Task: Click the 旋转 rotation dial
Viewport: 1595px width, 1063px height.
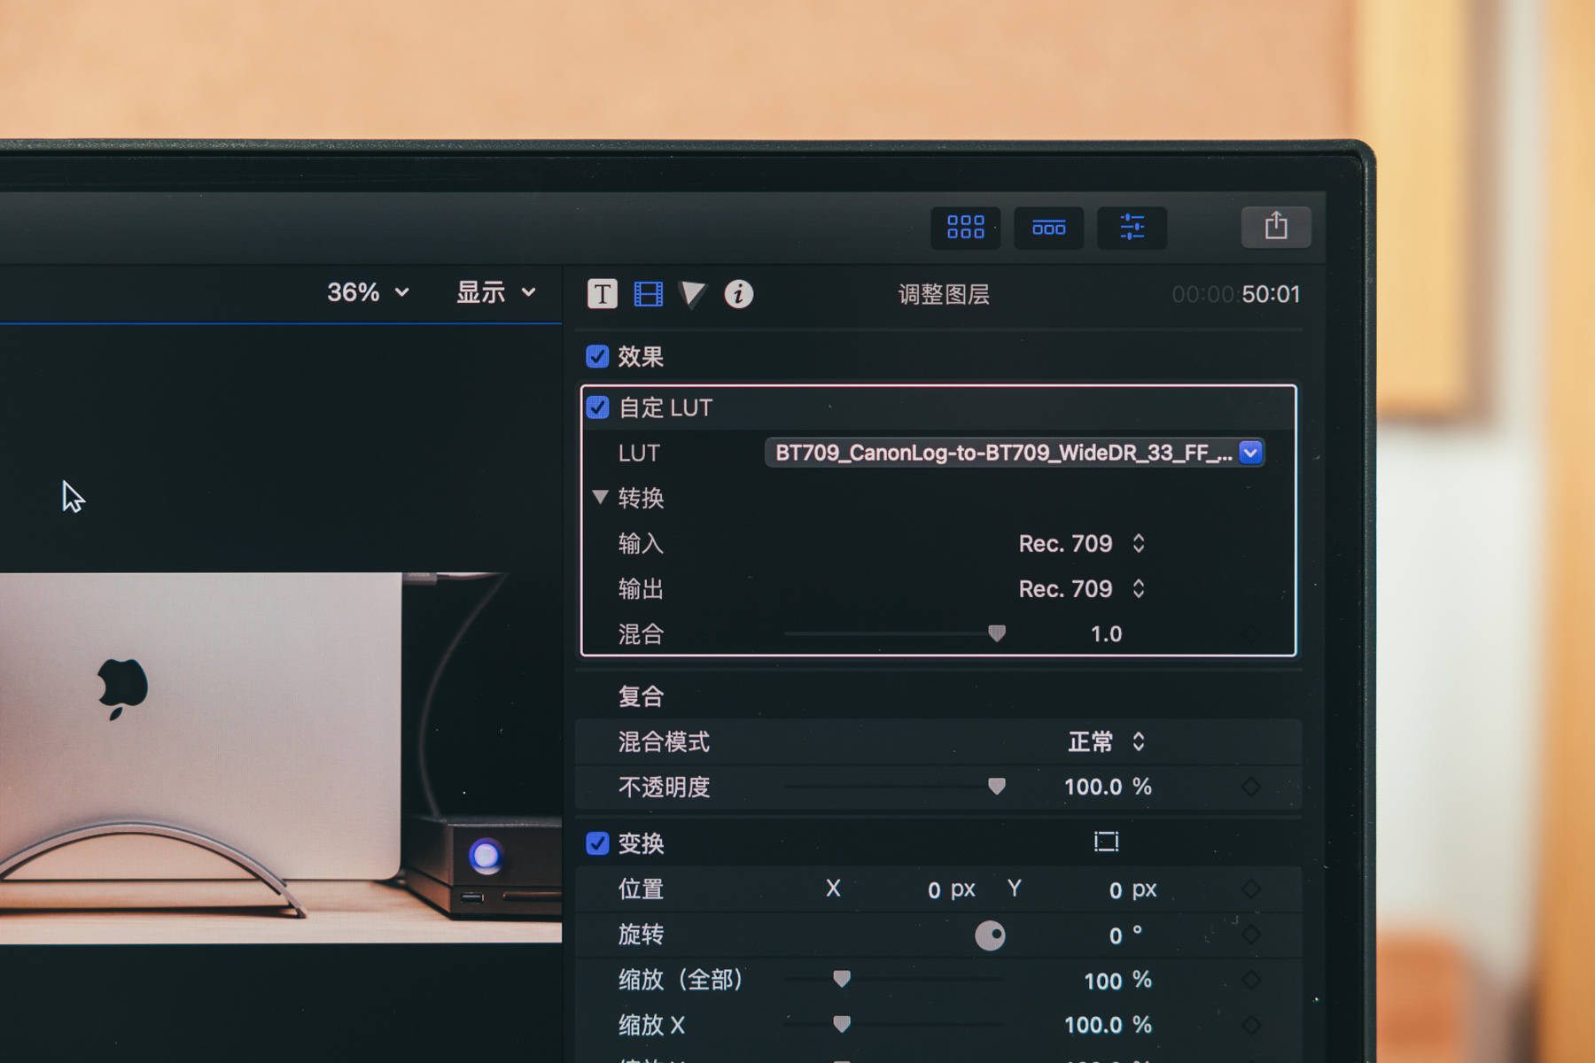Action: [x=990, y=935]
